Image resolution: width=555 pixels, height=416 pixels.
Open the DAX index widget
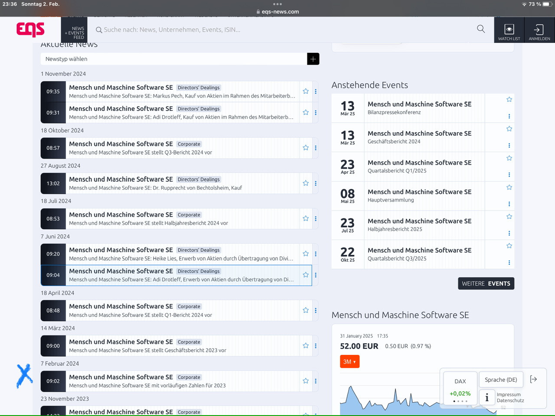click(x=460, y=389)
